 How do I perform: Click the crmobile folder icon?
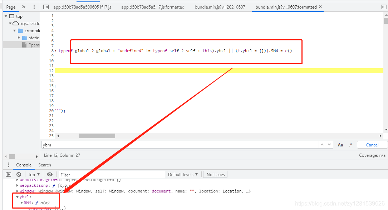[x=20, y=31]
